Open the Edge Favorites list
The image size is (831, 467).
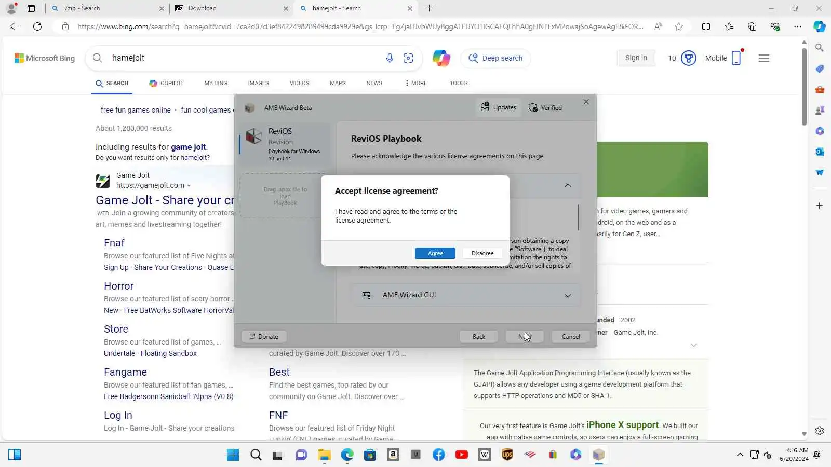tap(729, 26)
